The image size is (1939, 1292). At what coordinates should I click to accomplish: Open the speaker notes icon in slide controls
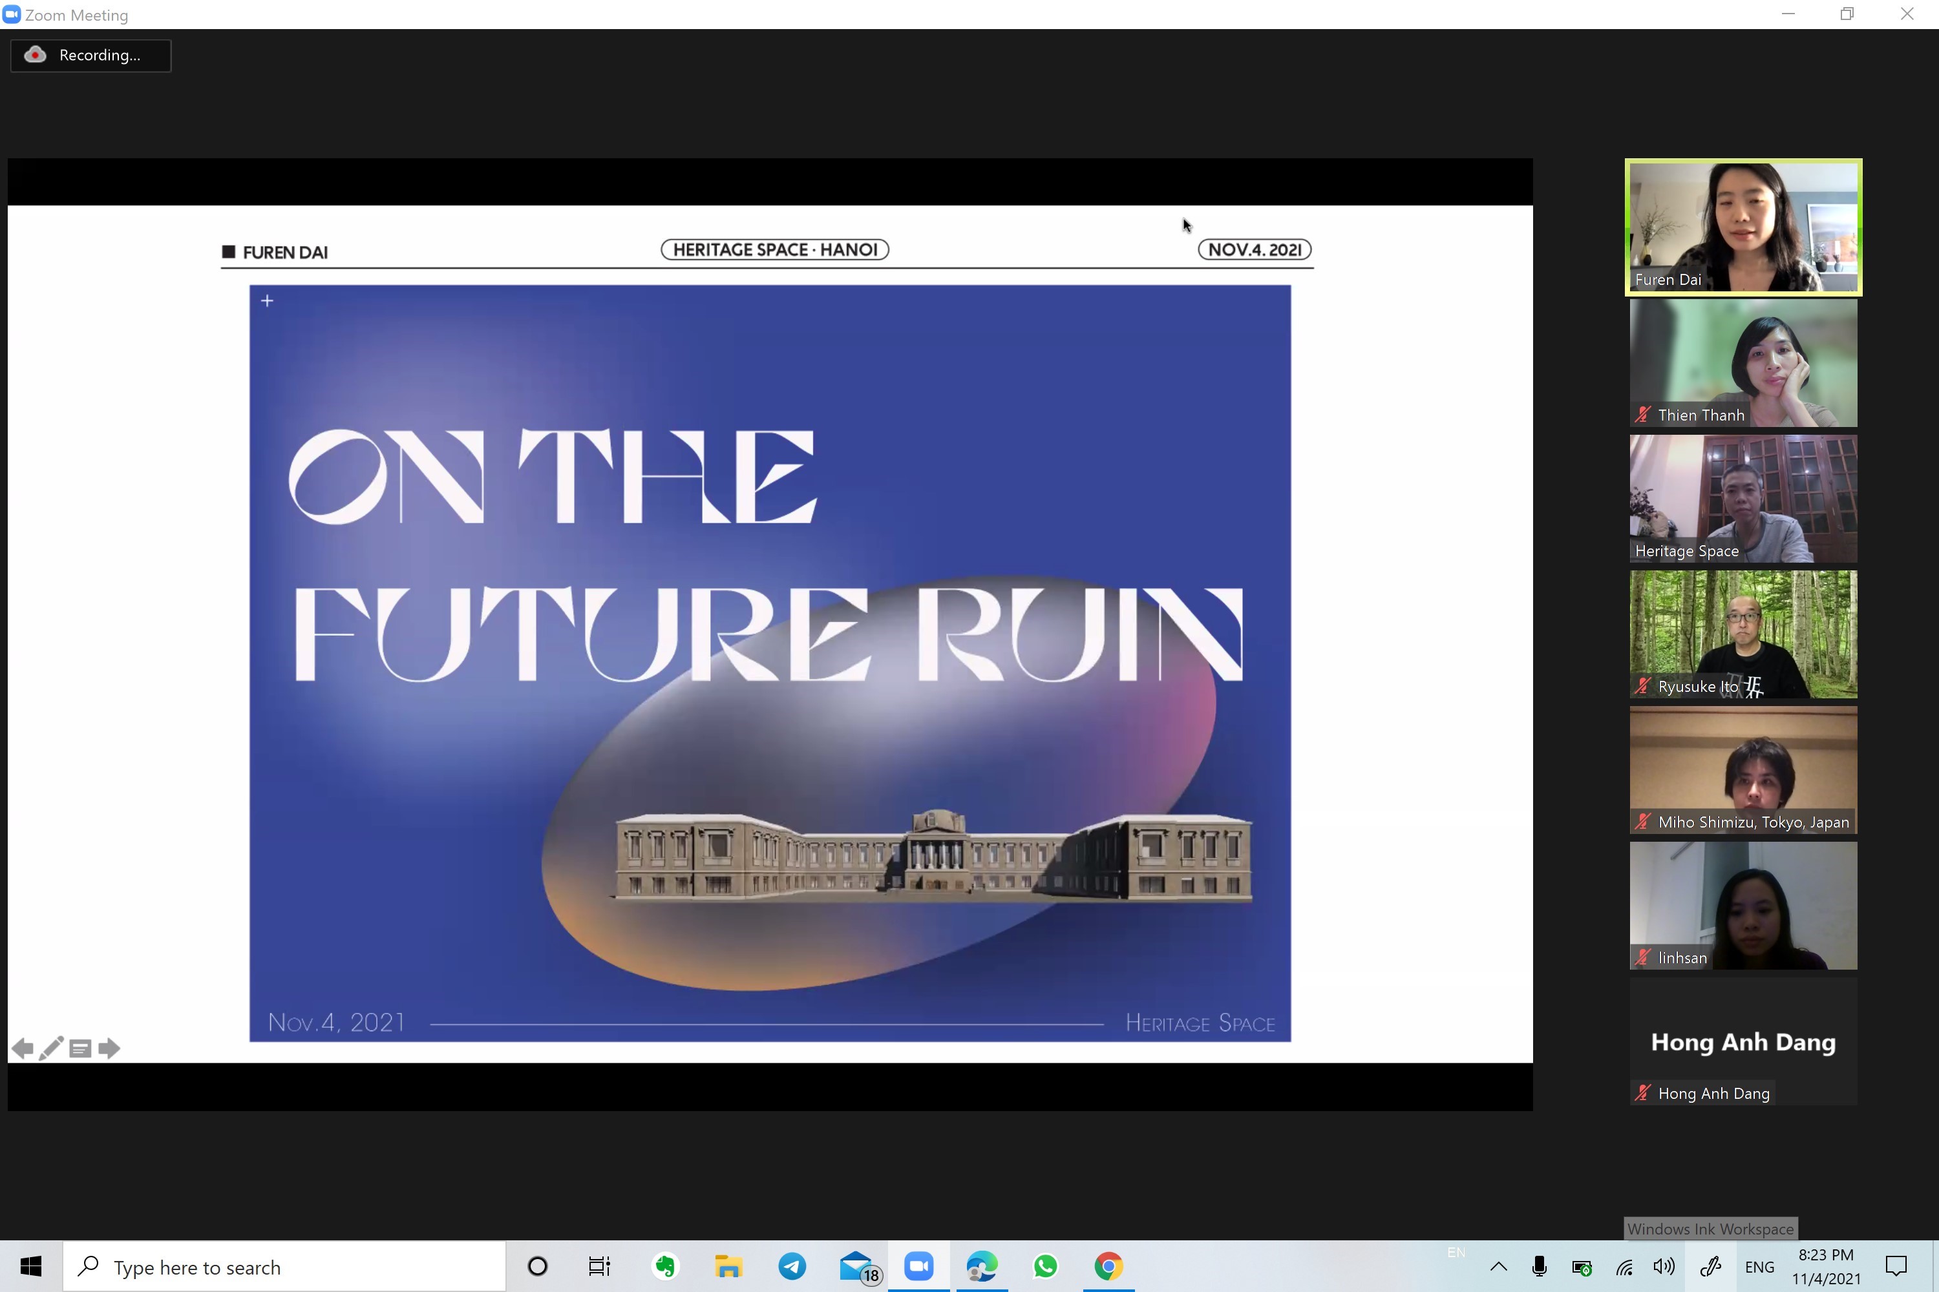[x=80, y=1048]
